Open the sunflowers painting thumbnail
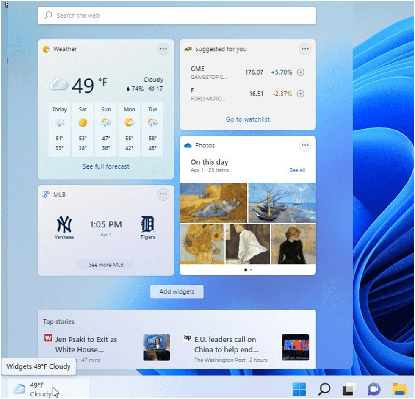 point(202,244)
